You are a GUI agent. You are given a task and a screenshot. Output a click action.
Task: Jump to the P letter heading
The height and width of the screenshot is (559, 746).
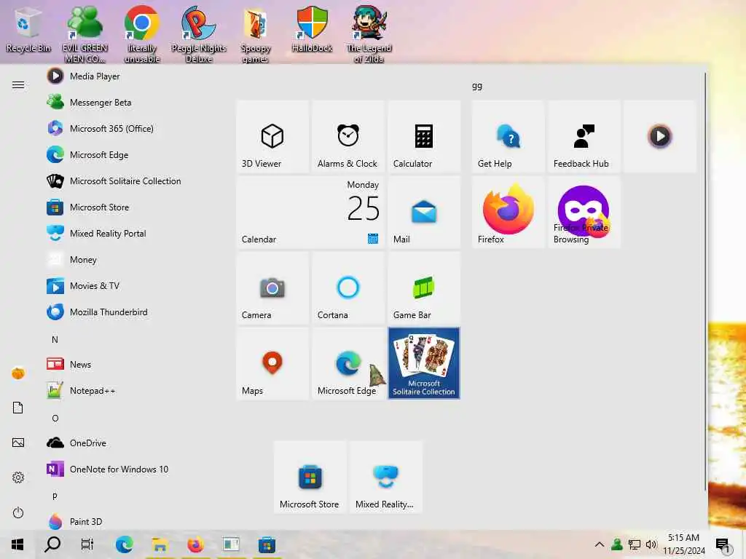[x=55, y=496]
